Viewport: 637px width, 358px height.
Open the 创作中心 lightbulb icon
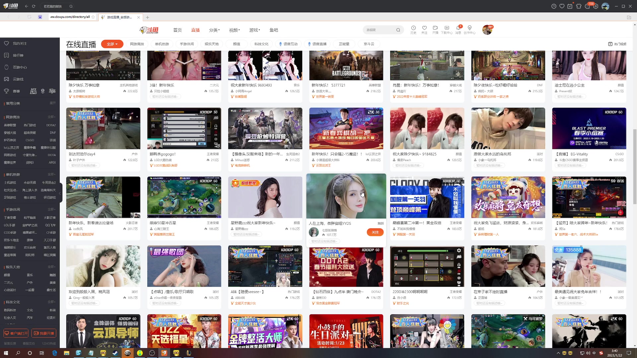[x=469, y=28]
